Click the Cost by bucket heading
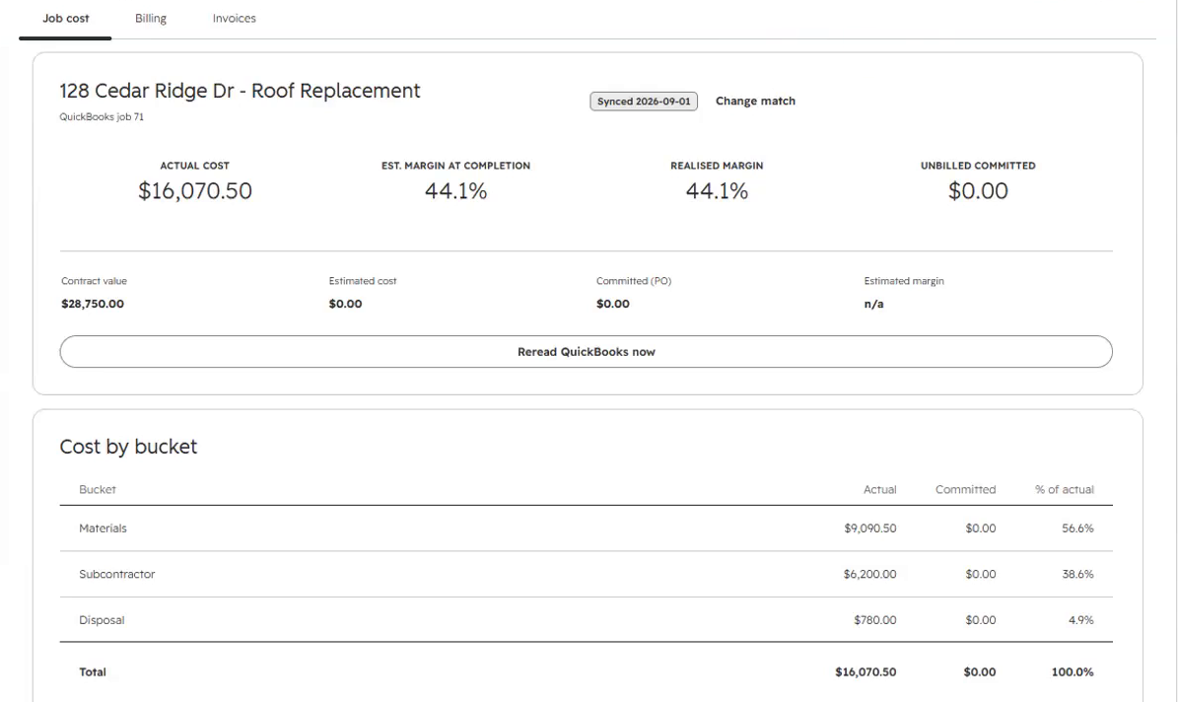This screenshot has height=702, width=1178. [x=128, y=447]
